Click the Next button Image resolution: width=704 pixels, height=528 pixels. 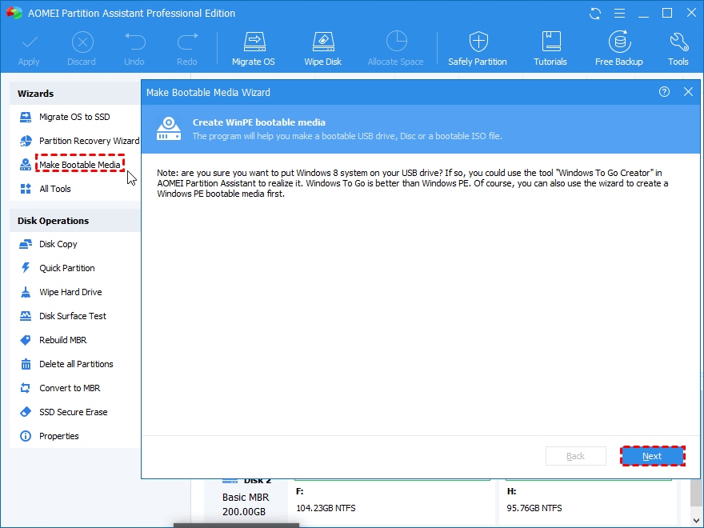[652, 456]
